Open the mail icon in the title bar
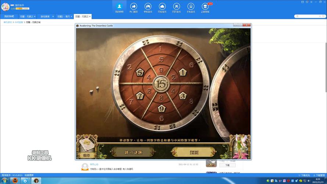 [x=302, y=2]
